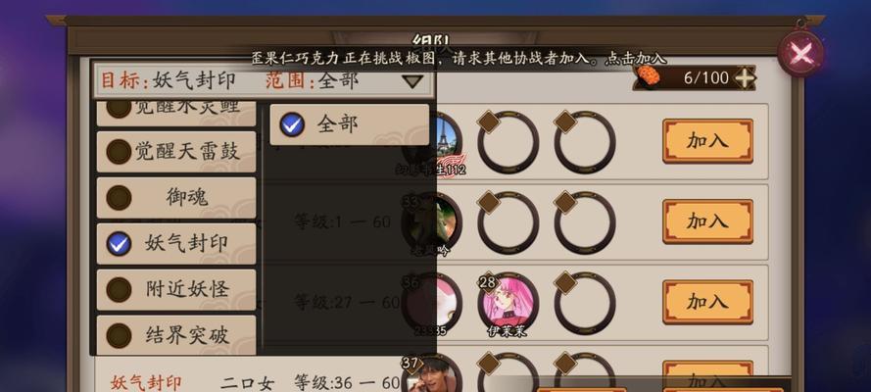Uncheck the 妖气封印 target option
Screen dimensions: 871x392
coord(176,244)
